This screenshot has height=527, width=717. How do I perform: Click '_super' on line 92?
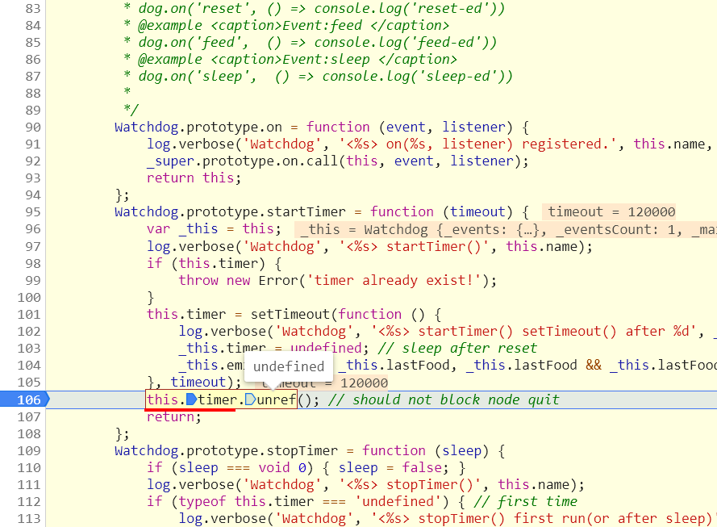170,161
